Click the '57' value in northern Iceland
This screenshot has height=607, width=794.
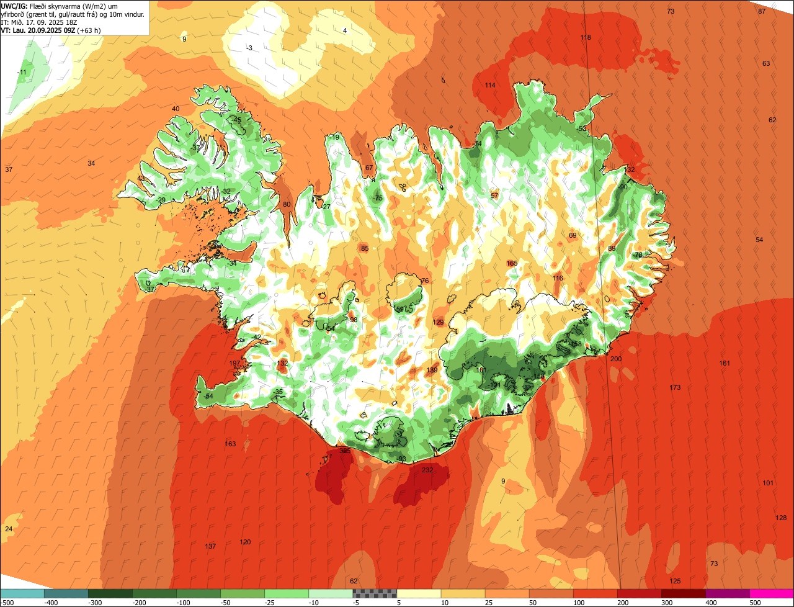494,196
